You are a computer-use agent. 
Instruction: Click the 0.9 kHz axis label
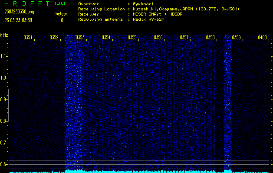pos(3,99)
